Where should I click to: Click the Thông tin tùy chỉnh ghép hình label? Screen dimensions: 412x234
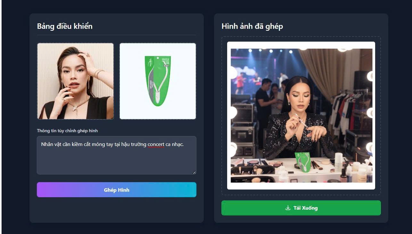67,131
